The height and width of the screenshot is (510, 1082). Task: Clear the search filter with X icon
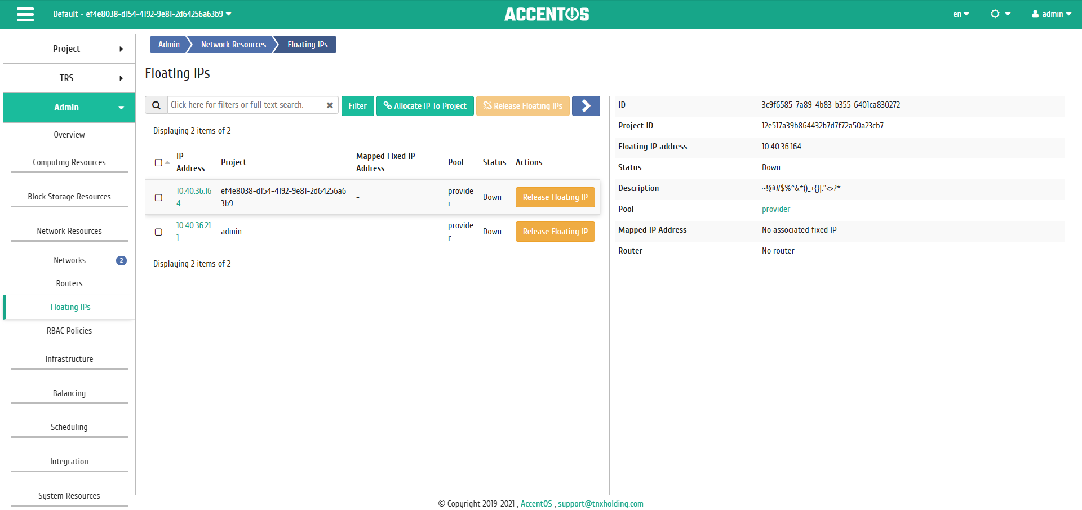pyautogui.click(x=330, y=105)
